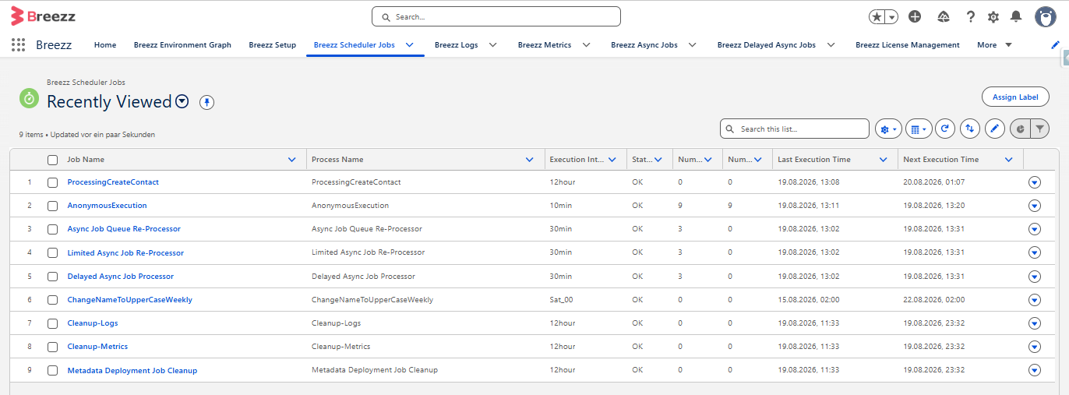Open row actions for Async Job Queue Re-Processor
Viewport: 1069px width, 395px height.
[1035, 229]
